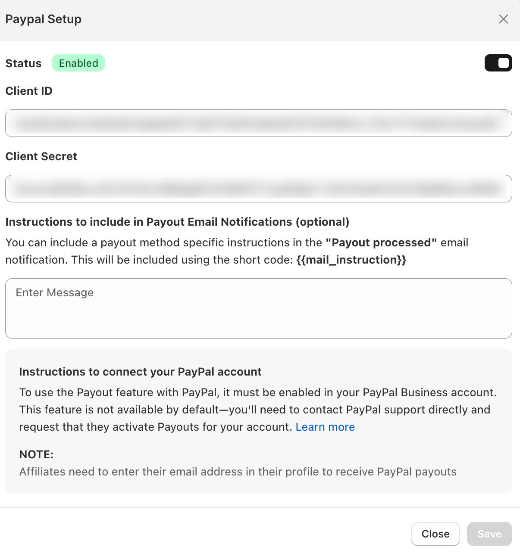Image resolution: width=520 pixels, height=553 pixels.
Task: Click the Payout Email Notifications instructions heading
Action: click(177, 222)
